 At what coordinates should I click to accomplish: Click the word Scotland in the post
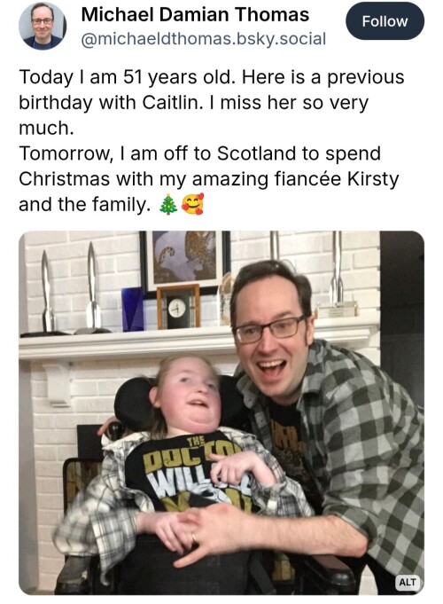tap(257, 153)
